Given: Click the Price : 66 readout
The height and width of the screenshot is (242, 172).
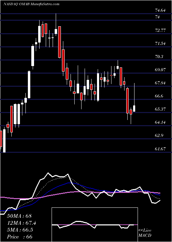Looking at the screenshot, I should tap(20, 237).
